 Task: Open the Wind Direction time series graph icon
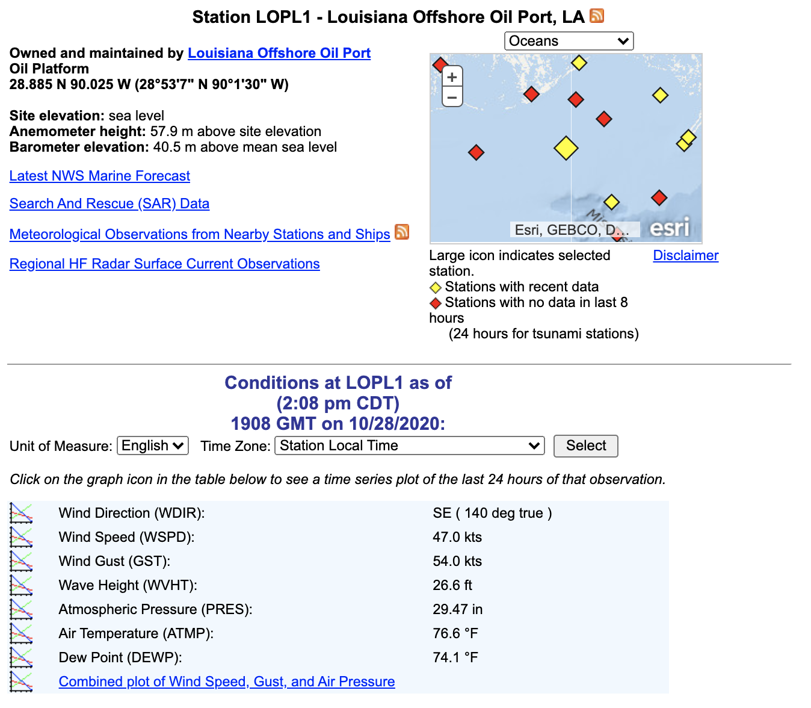click(x=21, y=513)
